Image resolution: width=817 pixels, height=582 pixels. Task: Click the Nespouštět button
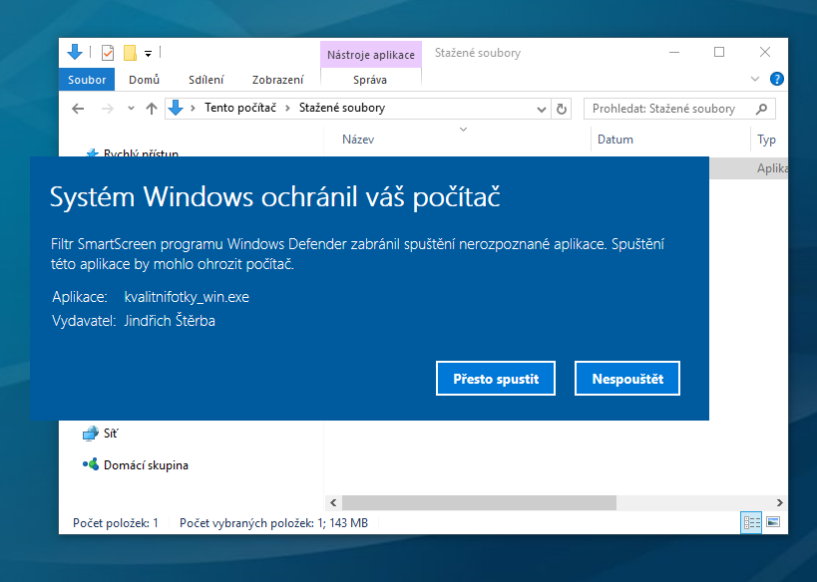click(627, 379)
